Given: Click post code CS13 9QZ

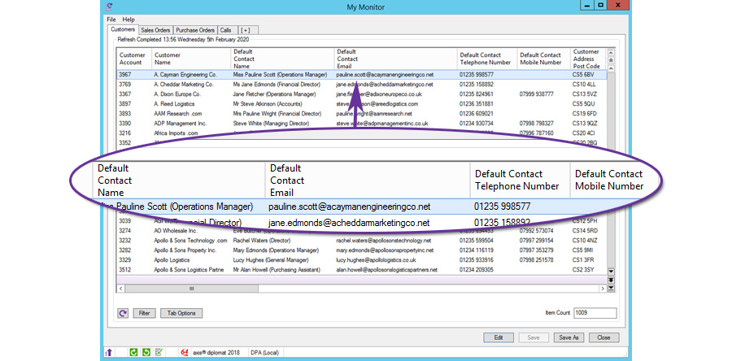Looking at the screenshot, I should [585, 124].
